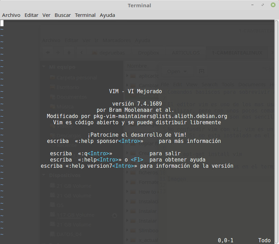Click the vim cursor block at top-left
The height and width of the screenshot is (244, 279).
coord(2,23)
